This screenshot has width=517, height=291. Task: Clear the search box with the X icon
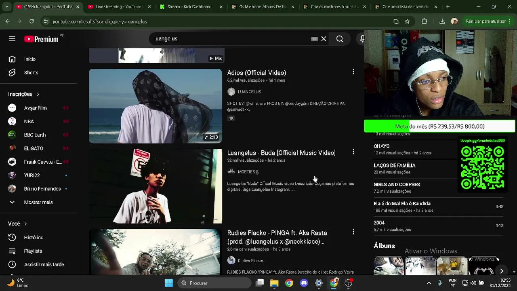(324, 39)
